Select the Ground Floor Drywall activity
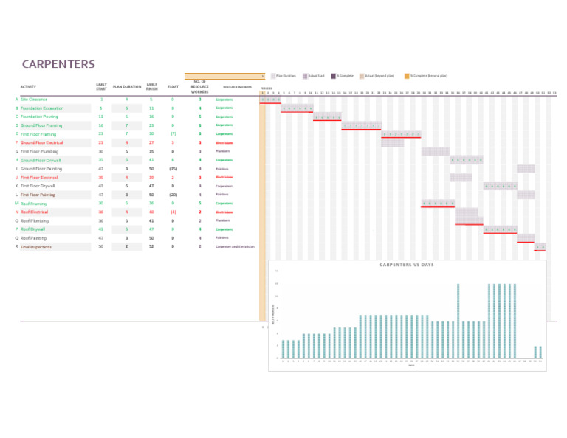The image size is (567, 438). coord(41,160)
